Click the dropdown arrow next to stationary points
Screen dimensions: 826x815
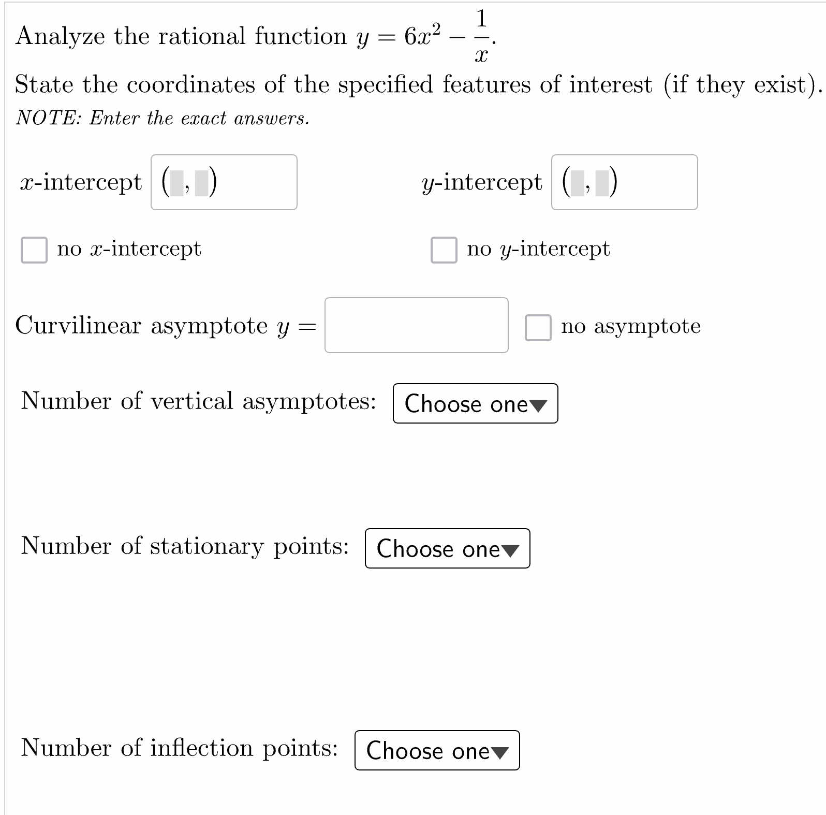coord(510,550)
